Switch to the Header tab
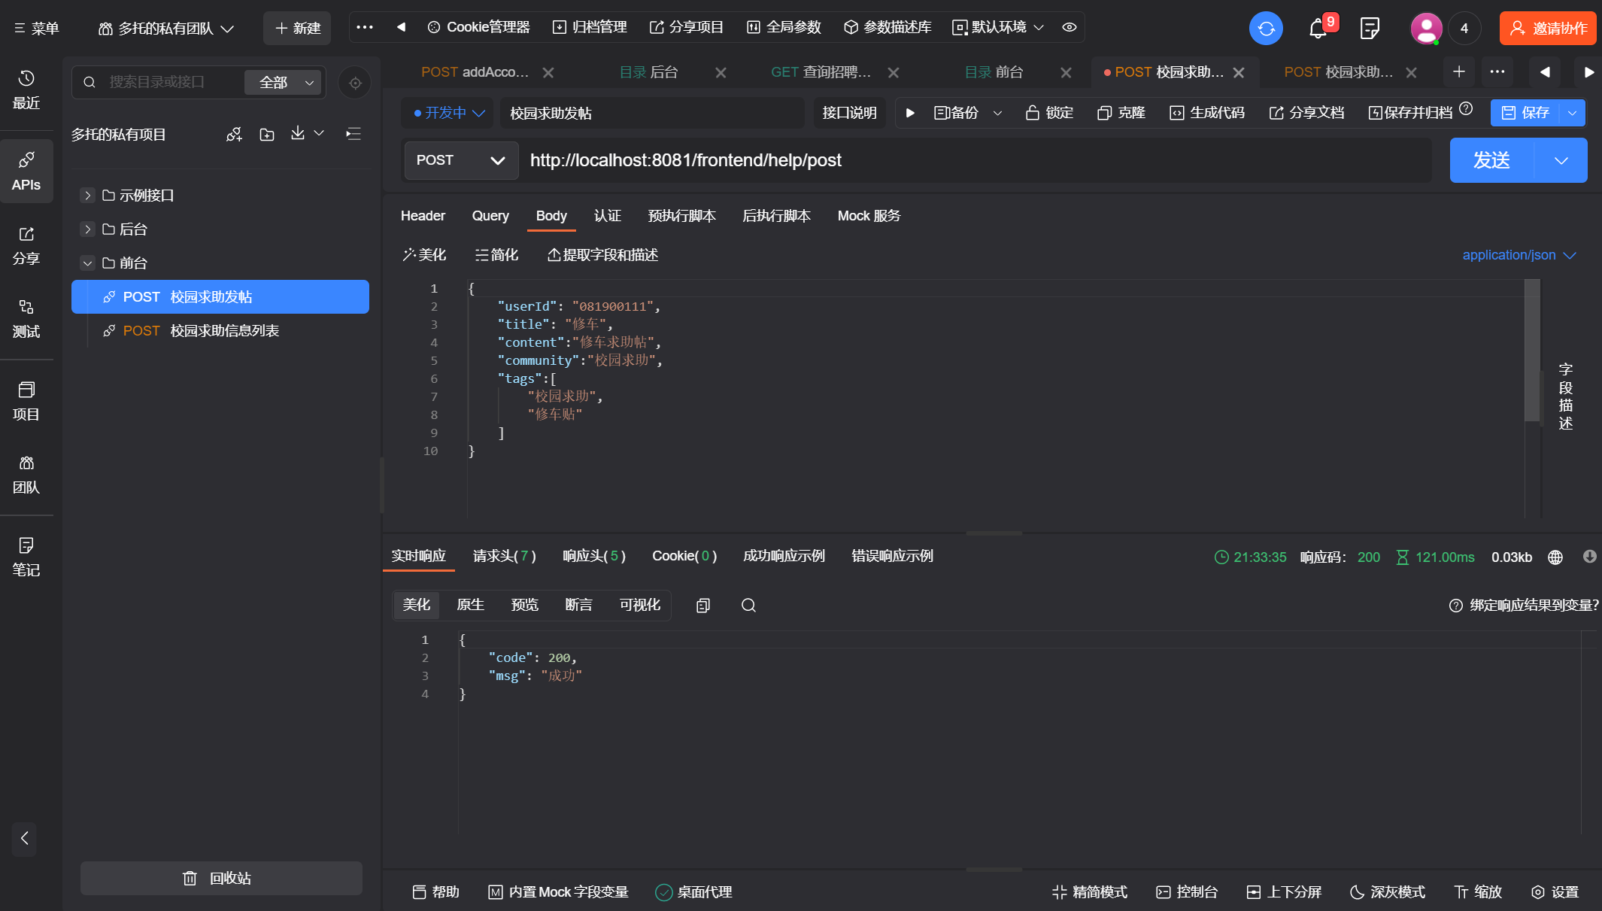This screenshot has width=1602, height=911. 423,216
